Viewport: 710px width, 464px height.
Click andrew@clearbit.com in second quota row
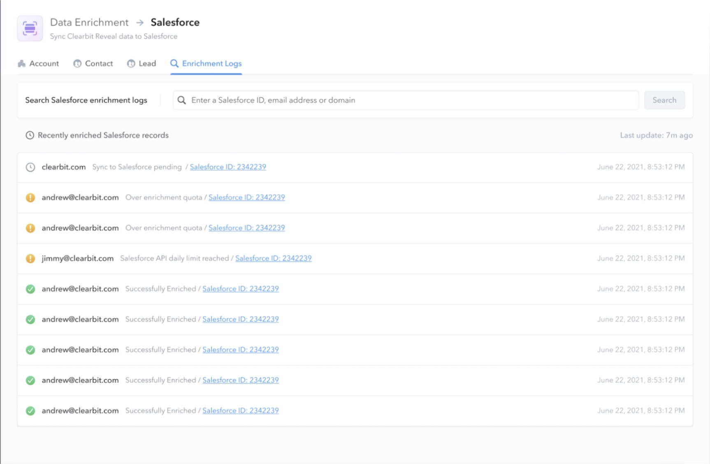pyautogui.click(x=80, y=228)
